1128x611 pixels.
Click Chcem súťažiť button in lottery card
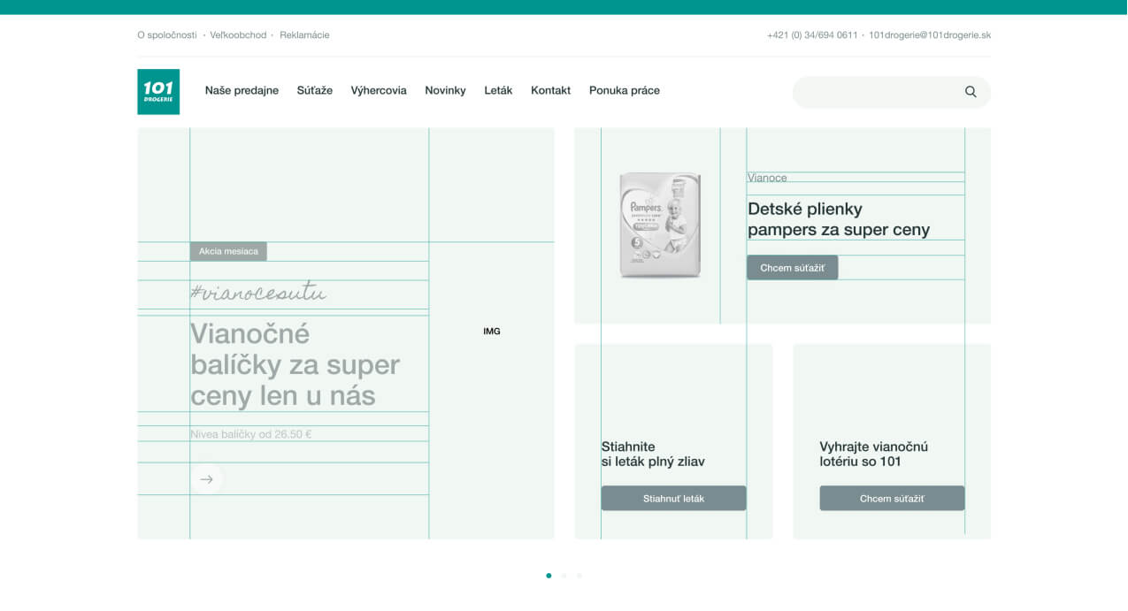coord(892,499)
